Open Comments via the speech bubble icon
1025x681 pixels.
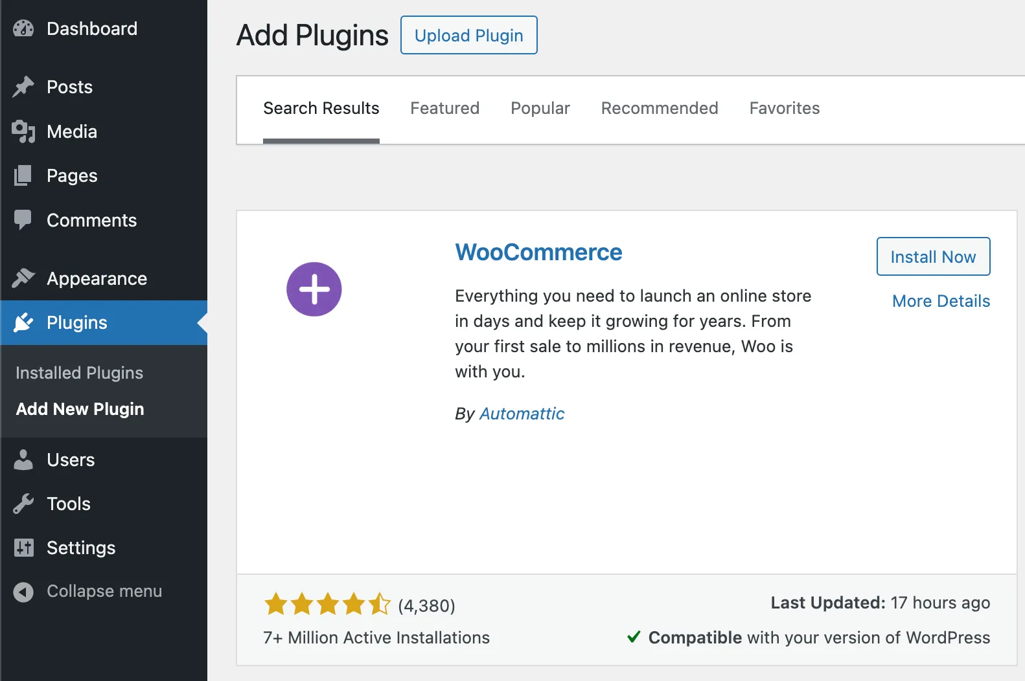23,220
